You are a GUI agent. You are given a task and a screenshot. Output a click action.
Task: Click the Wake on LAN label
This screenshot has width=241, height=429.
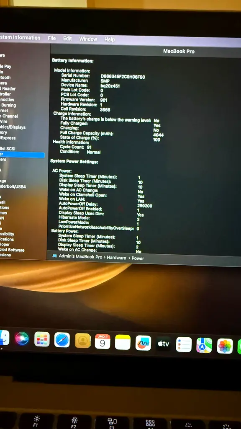(x=72, y=199)
